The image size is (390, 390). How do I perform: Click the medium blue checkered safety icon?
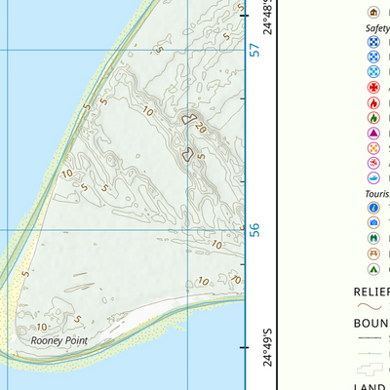tap(373, 57)
